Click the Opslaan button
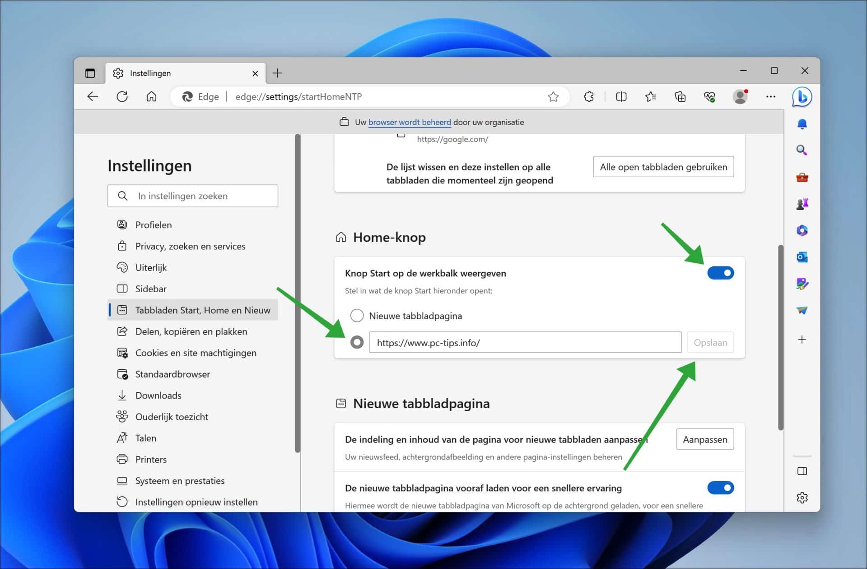 710,342
